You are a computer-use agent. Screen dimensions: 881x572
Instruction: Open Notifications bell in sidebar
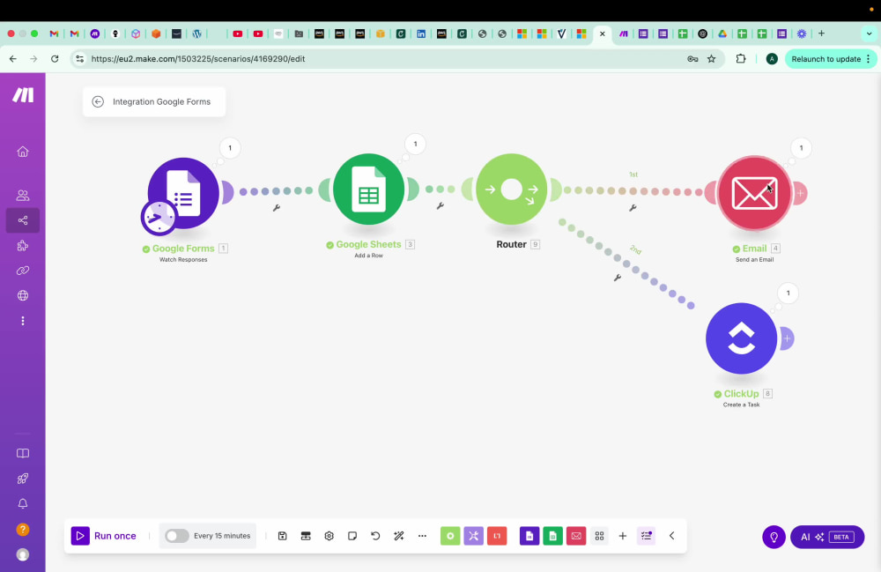coord(23,504)
